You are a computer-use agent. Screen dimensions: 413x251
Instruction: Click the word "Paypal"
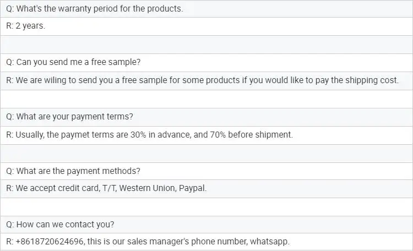coord(193,188)
